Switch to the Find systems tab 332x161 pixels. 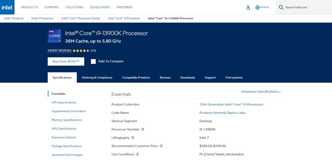[234, 78]
